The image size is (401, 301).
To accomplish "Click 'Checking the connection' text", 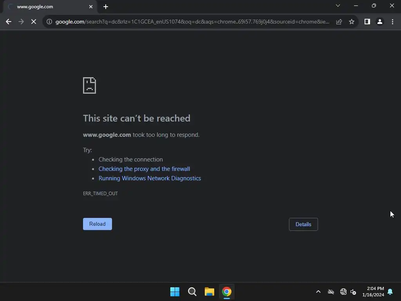I will point(131,160).
